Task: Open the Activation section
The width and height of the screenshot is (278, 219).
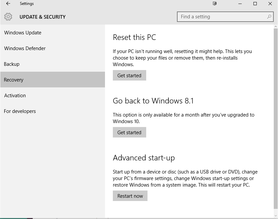Action: point(53,96)
